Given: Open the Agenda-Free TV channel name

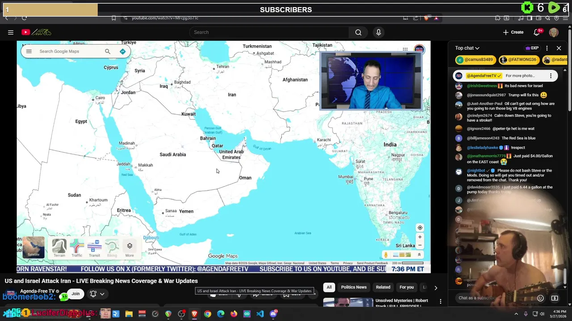Looking at the screenshot, I should pos(37,291).
